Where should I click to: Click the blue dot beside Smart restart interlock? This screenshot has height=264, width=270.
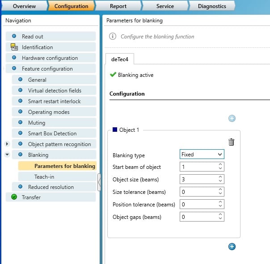coord(20,101)
